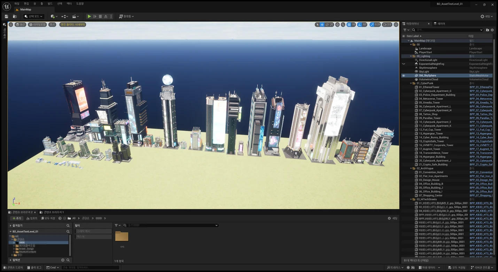
Task: Open the Blueprints toolbar icon
Action: click(x=64, y=16)
